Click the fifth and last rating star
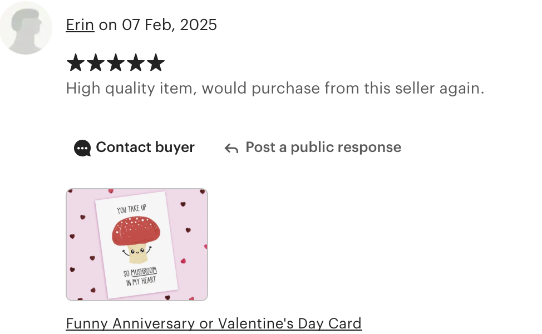The width and height of the screenshot is (542, 334). point(156,63)
